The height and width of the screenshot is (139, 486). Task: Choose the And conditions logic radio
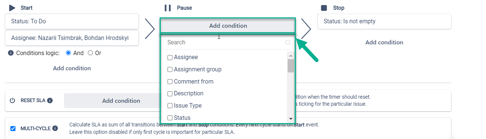pyautogui.click(x=68, y=53)
